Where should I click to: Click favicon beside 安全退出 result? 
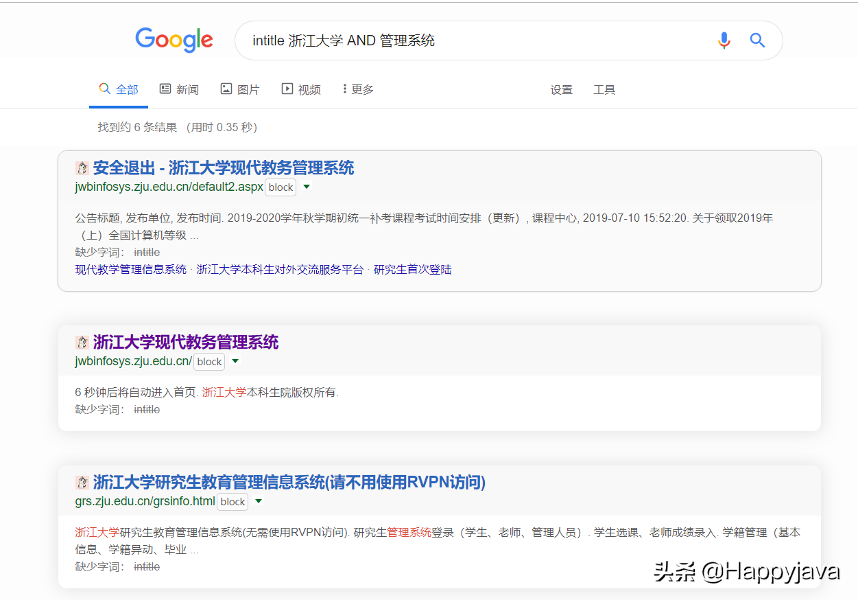pos(82,168)
